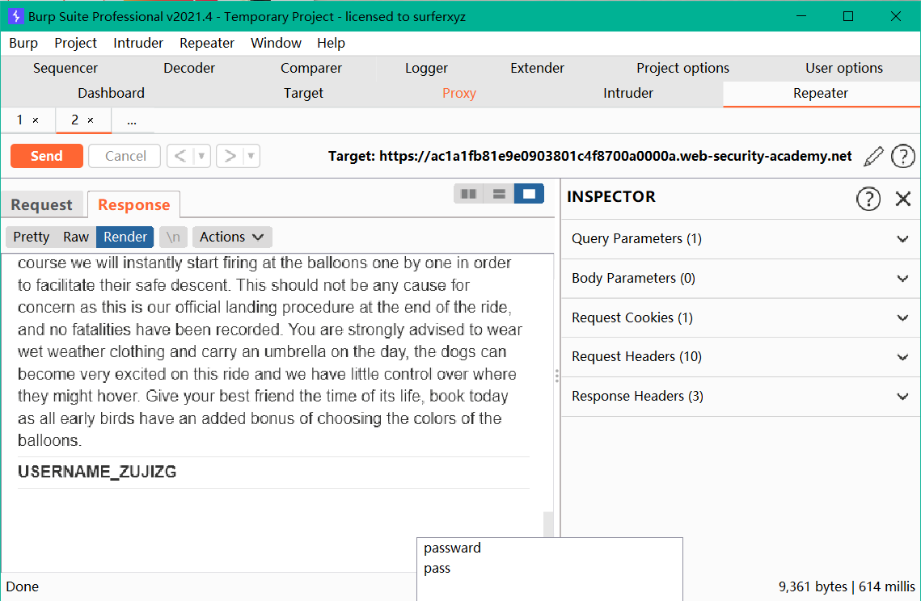921x601 pixels.
Task: Open forward history dropdown arrow
Action: pos(251,156)
